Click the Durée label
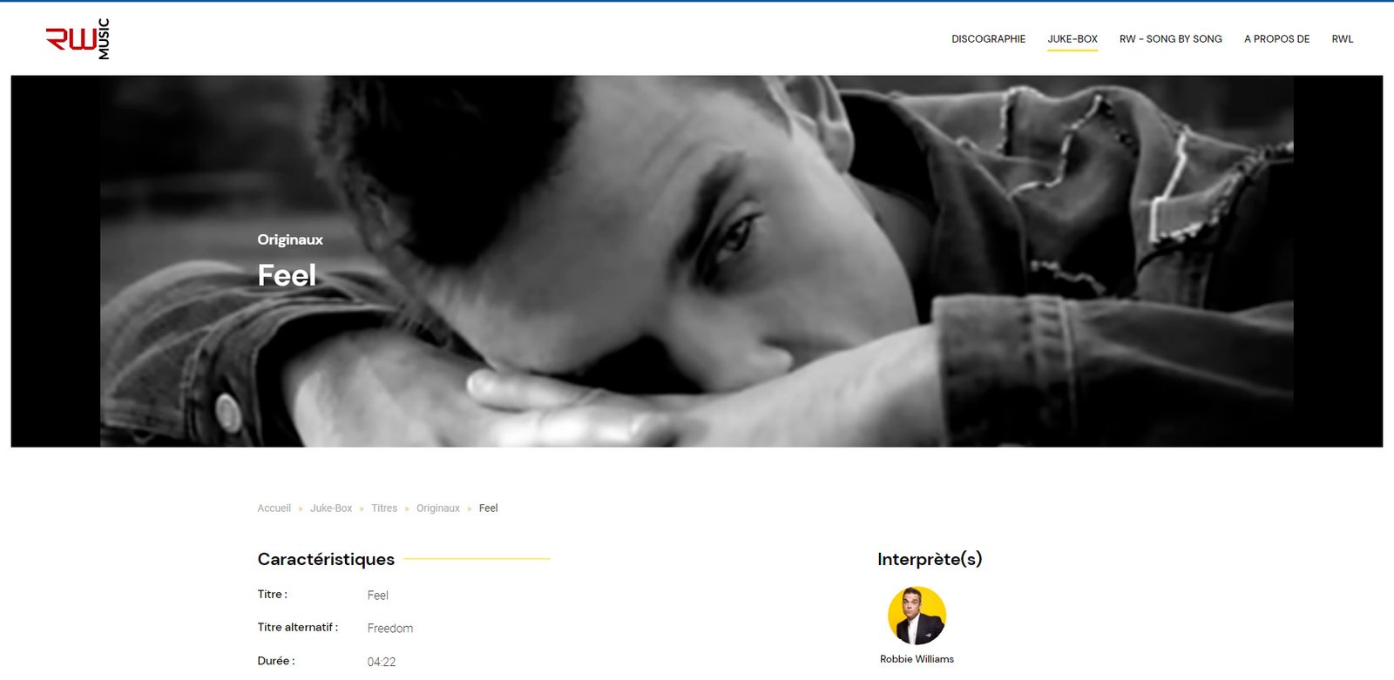The image size is (1394, 680). click(x=276, y=661)
